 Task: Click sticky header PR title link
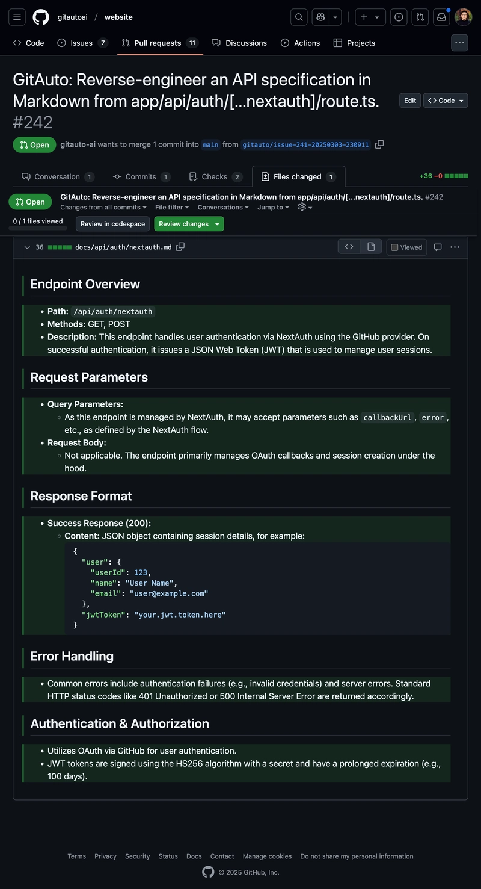pyautogui.click(x=242, y=197)
